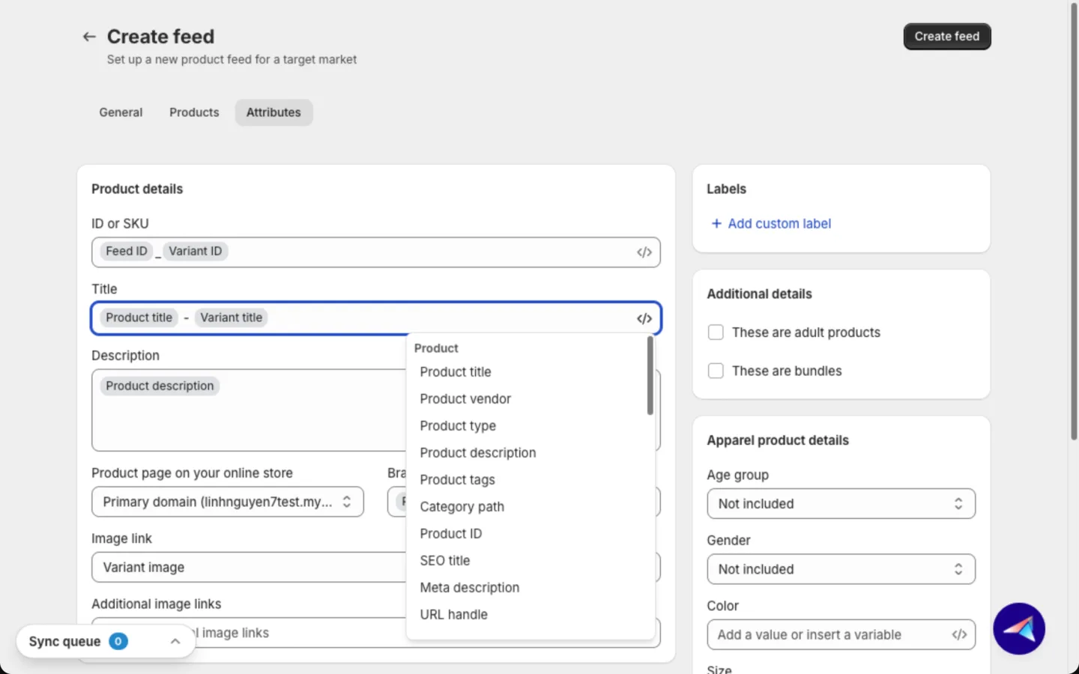Switch to the General tab

coord(121,112)
